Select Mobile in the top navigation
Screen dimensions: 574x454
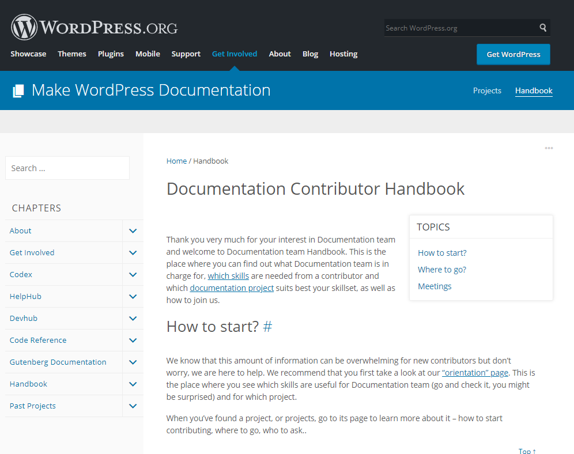click(x=148, y=54)
